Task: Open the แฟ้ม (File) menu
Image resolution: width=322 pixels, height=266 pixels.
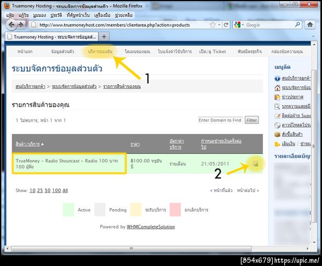Action: click(x=10, y=15)
